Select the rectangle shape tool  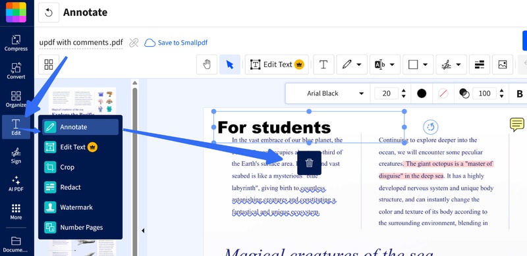click(413, 64)
